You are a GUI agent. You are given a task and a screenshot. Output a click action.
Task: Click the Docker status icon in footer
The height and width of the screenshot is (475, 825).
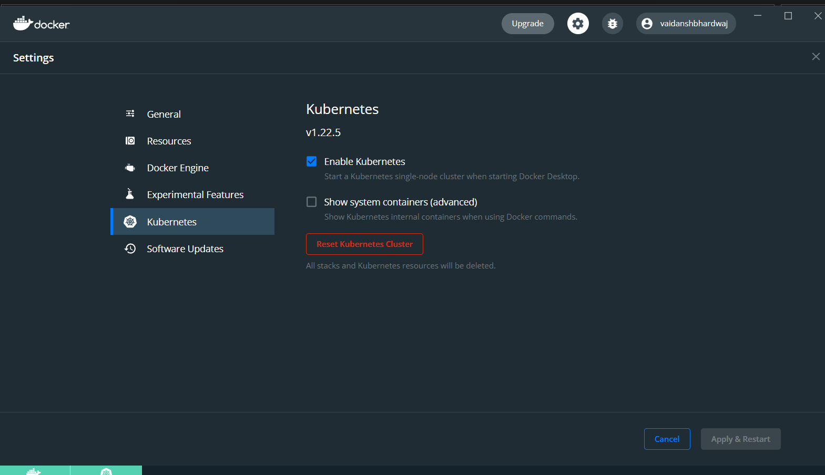tap(34, 471)
